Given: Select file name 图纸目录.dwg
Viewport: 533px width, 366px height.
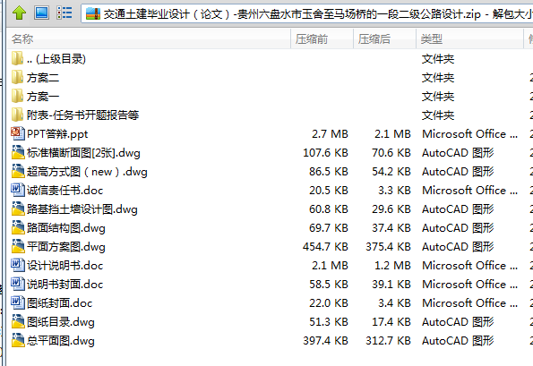Looking at the screenshot, I should pyautogui.click(x=61, y=322).
